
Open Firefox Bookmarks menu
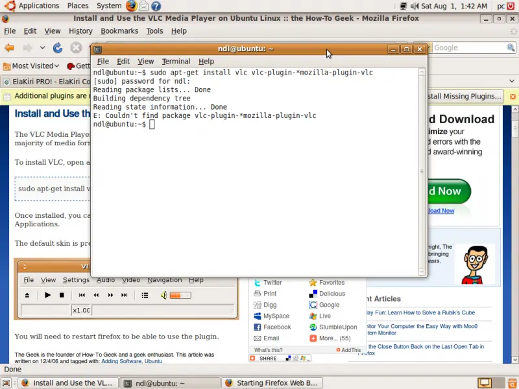click(119, 31)
